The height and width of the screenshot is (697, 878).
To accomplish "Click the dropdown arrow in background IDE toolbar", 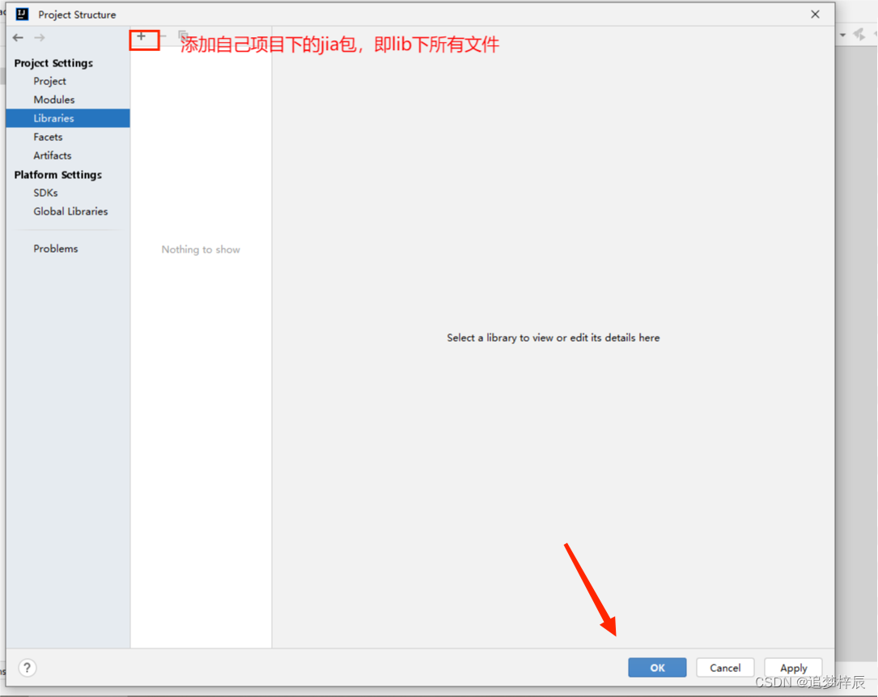I will tap(842, 36).
